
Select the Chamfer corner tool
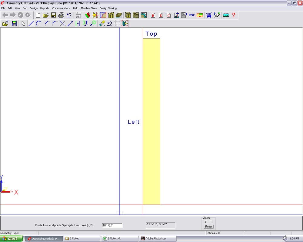pos(47,24)
